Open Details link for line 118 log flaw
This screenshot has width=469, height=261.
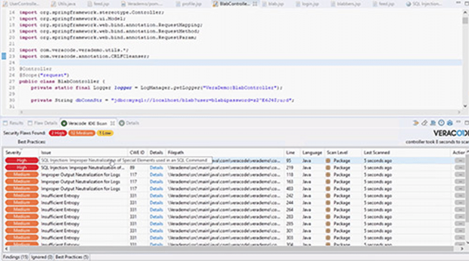[x=156, y=175]
